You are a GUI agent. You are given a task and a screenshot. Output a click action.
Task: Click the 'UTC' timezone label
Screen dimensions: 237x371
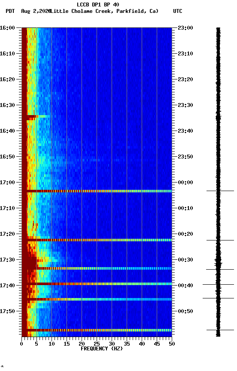[x=178, y=11]
